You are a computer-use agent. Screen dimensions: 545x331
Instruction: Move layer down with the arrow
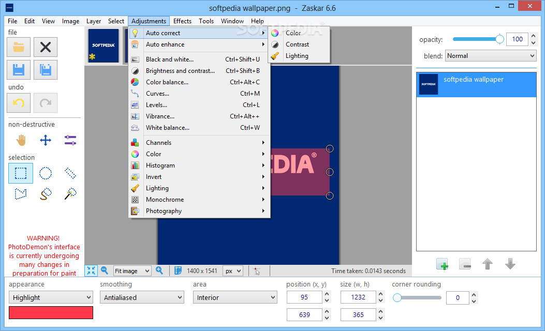click(510, 264)
